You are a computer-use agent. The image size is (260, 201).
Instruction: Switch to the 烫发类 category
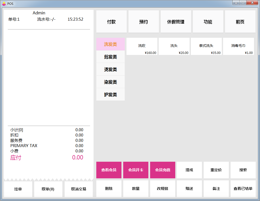click(x=110, y=70)
